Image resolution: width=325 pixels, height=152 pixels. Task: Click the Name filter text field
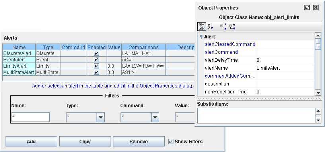pos(31,117)
